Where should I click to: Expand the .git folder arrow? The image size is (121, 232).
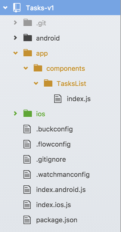(15, 23)
